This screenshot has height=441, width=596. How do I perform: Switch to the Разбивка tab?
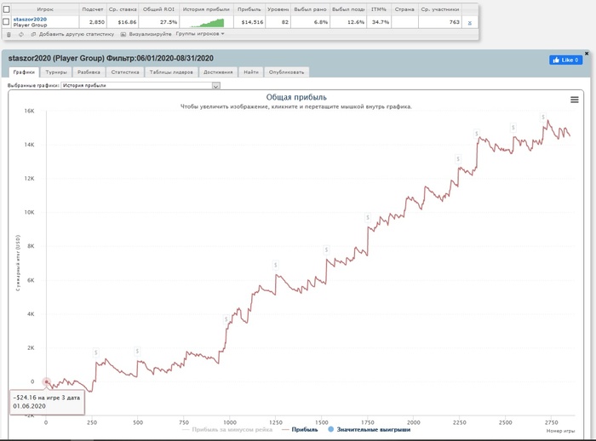click(89, 72)
